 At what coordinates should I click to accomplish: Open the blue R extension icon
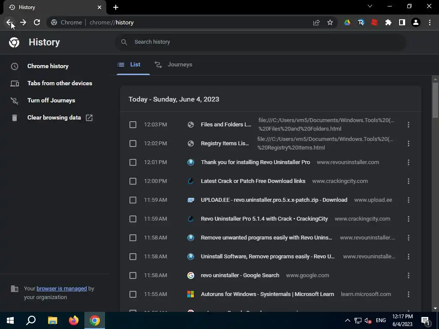coord(361,22)
